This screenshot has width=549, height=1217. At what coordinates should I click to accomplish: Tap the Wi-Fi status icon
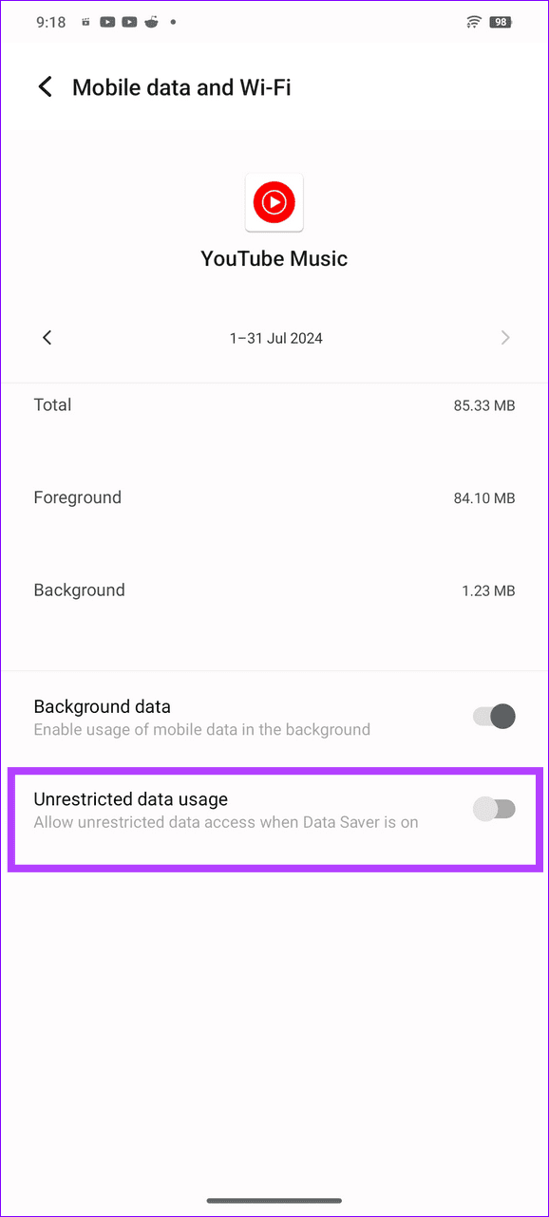[473, 21]
